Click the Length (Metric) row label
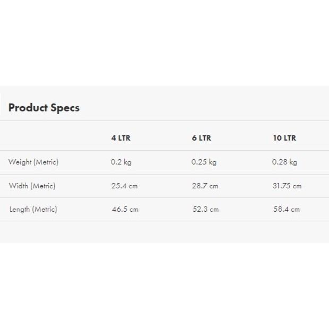329x329 pixels. 33,209
